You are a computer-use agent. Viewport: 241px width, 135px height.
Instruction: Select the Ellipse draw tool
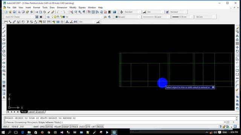coord(4,63)
